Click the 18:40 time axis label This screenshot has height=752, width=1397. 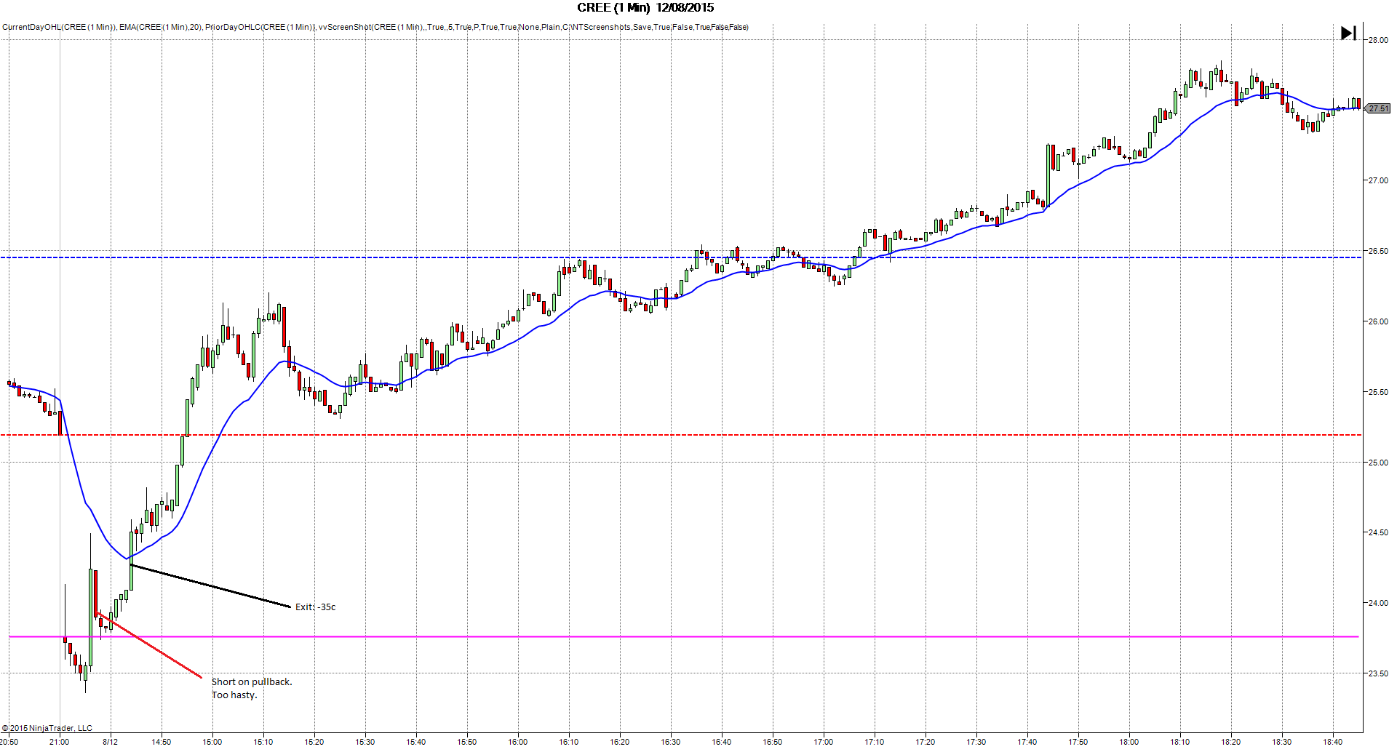pyautogui.click(x=1333, y=742)
